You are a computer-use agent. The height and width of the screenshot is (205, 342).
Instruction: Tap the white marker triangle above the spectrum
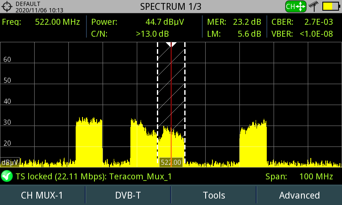tap(171, 44)
